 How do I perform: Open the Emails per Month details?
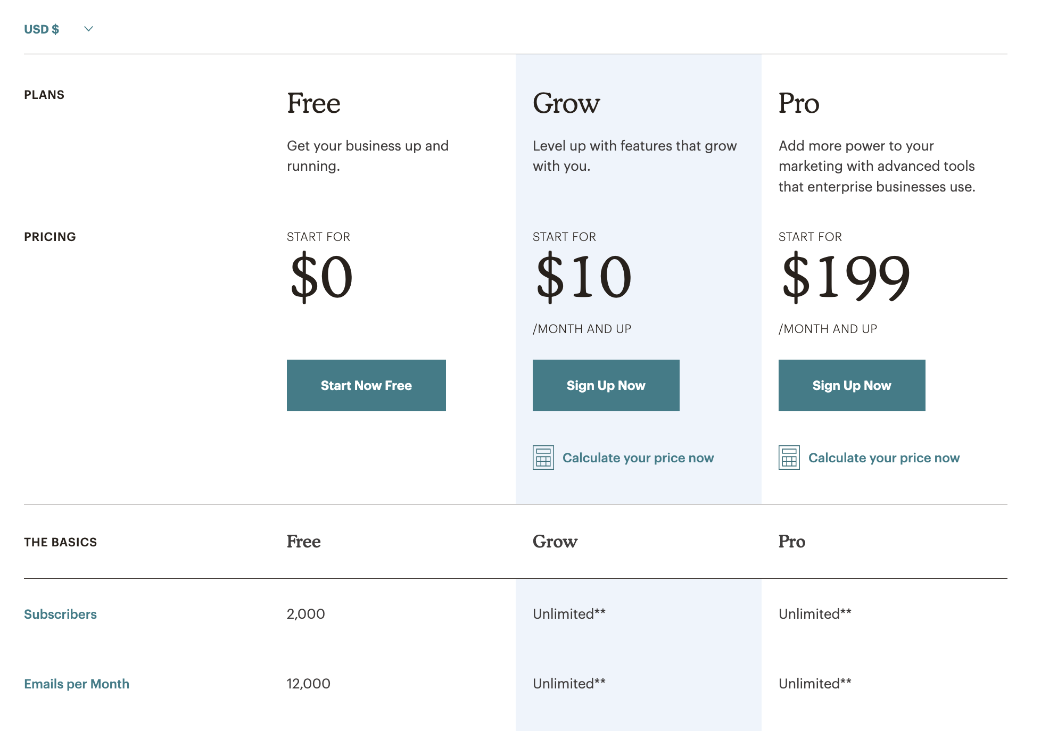77,684
